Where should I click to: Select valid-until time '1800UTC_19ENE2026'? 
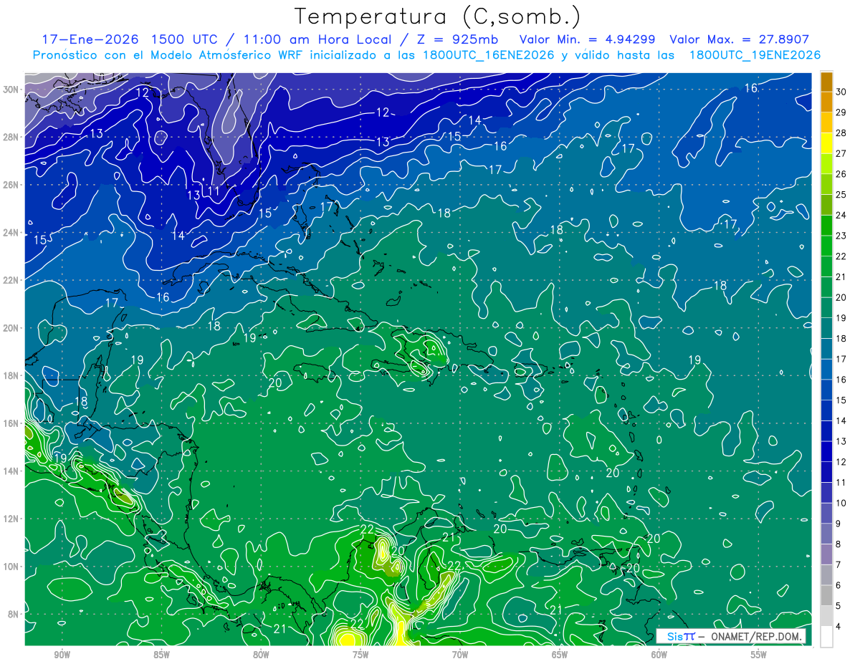755,55
